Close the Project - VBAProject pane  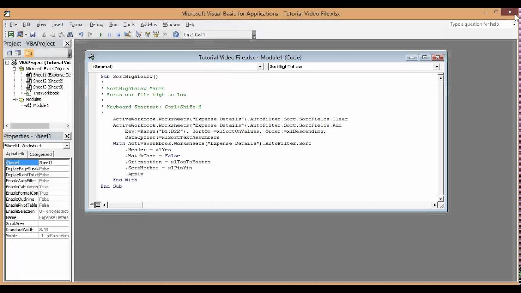point(68,44)
